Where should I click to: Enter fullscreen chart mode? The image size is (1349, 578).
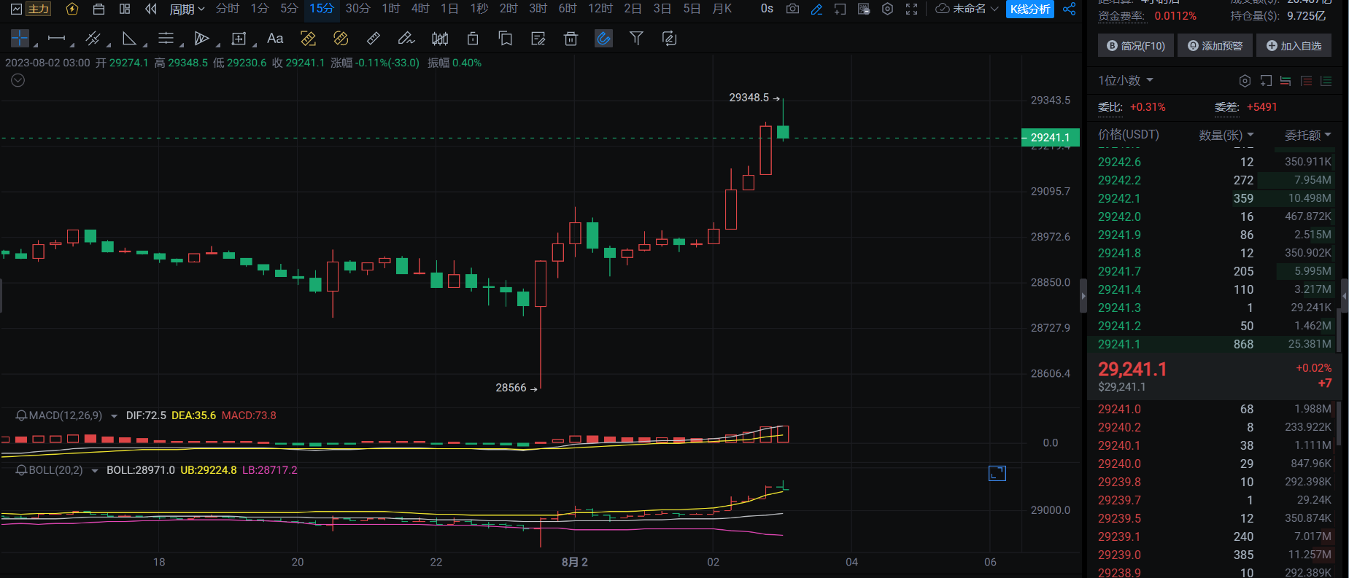click(911, 9)
